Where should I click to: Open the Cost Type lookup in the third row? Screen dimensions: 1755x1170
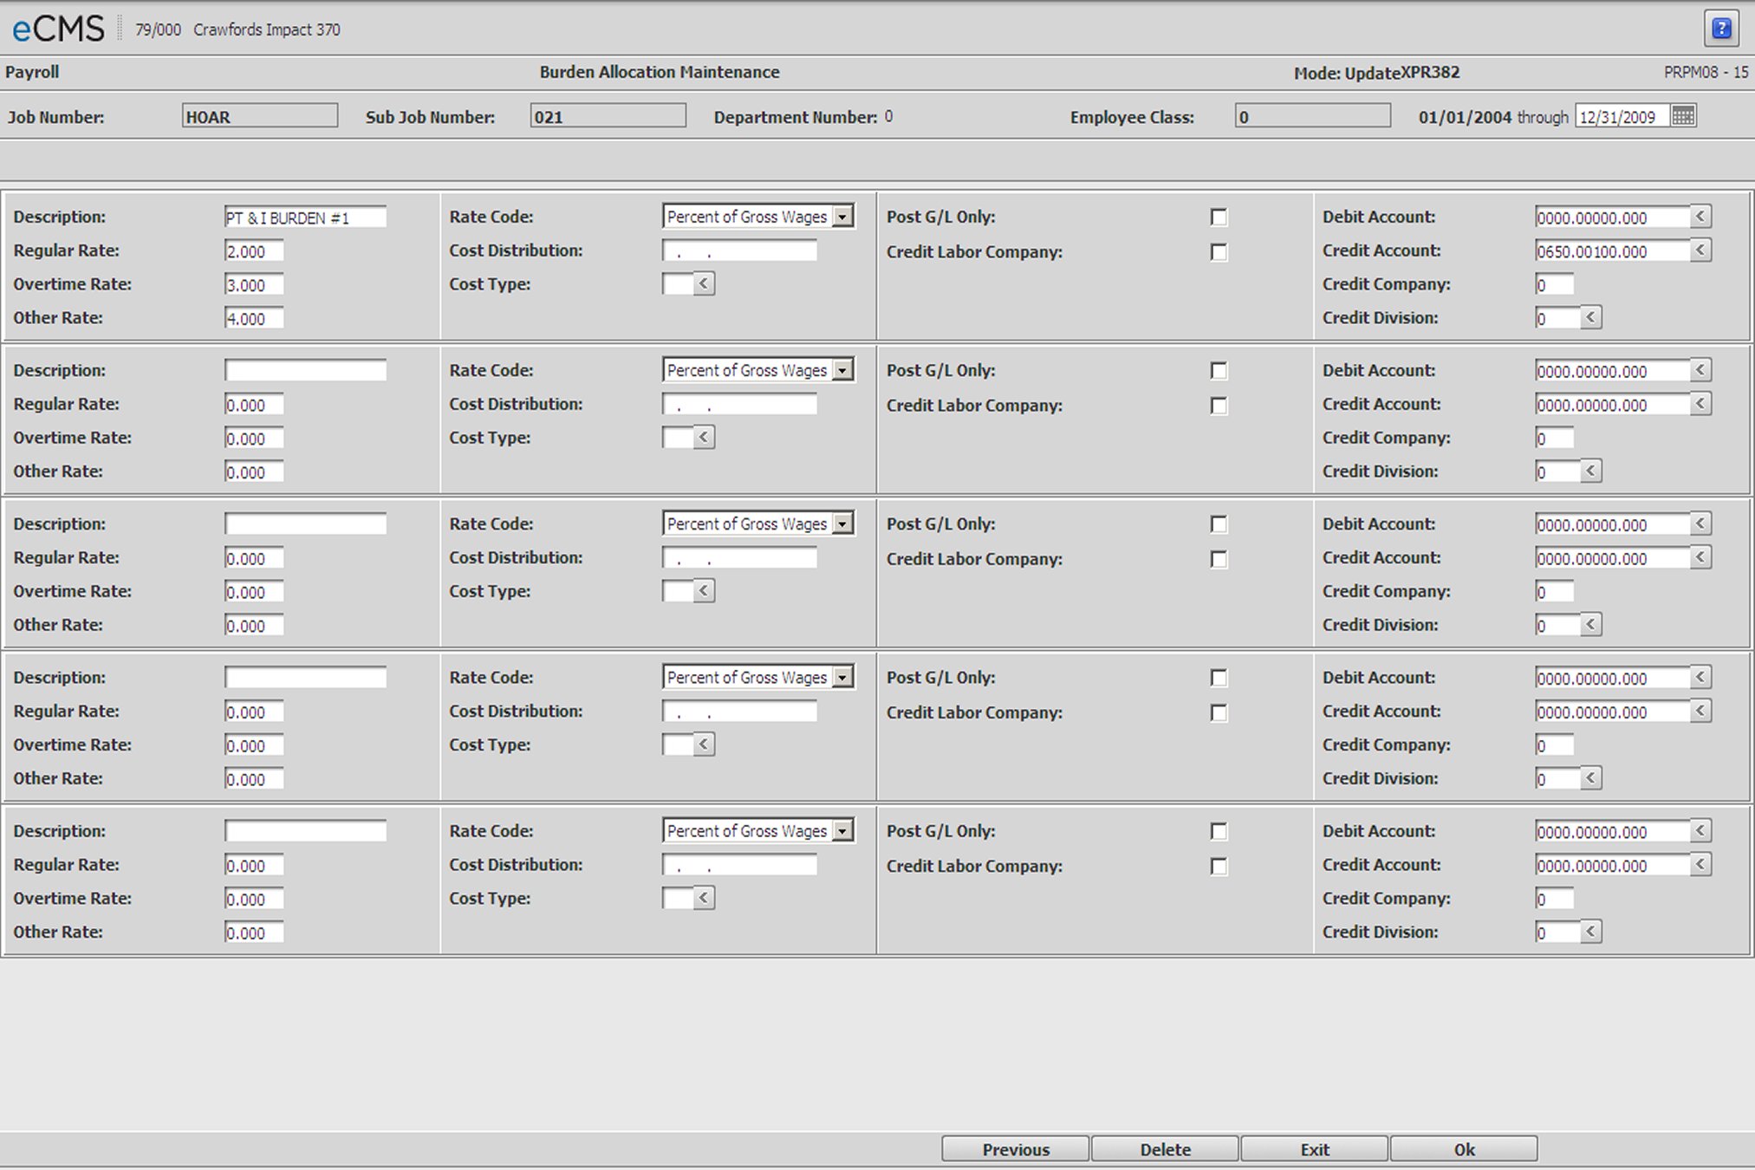click(x=703, y=590)
